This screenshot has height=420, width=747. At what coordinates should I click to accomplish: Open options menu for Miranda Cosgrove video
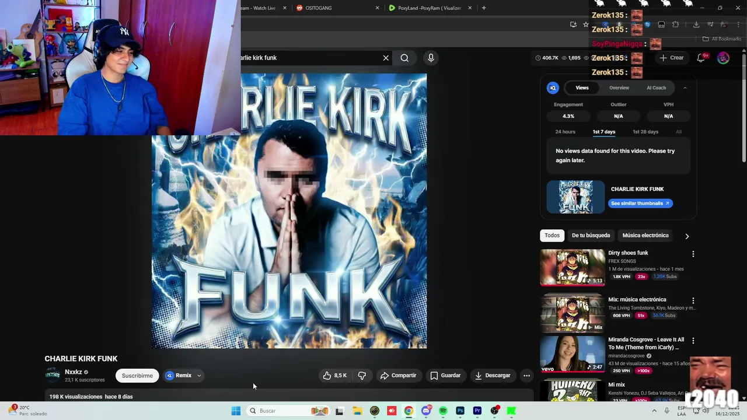click(x=693, y=341)
